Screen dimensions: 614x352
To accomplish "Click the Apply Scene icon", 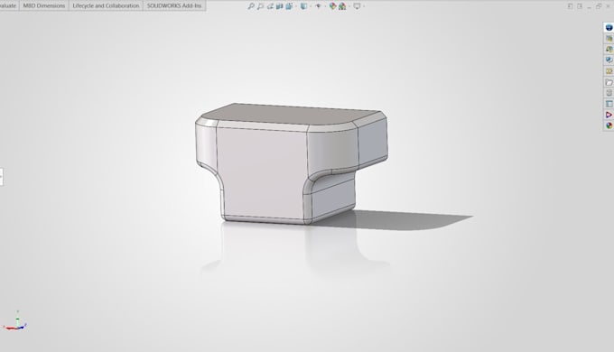I will (x=342, y=6).
